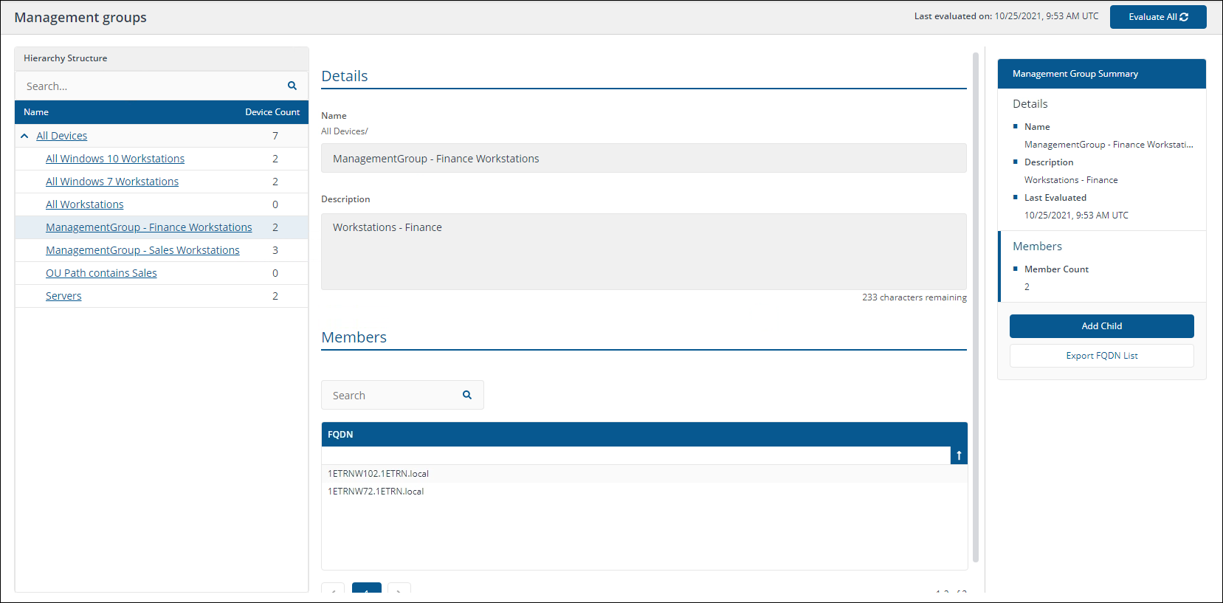The height and width of the screenshot is (603, 1223).
Task: Click the Hierarchy Structure search magnifier icon
Action: (x=292, y=86)
